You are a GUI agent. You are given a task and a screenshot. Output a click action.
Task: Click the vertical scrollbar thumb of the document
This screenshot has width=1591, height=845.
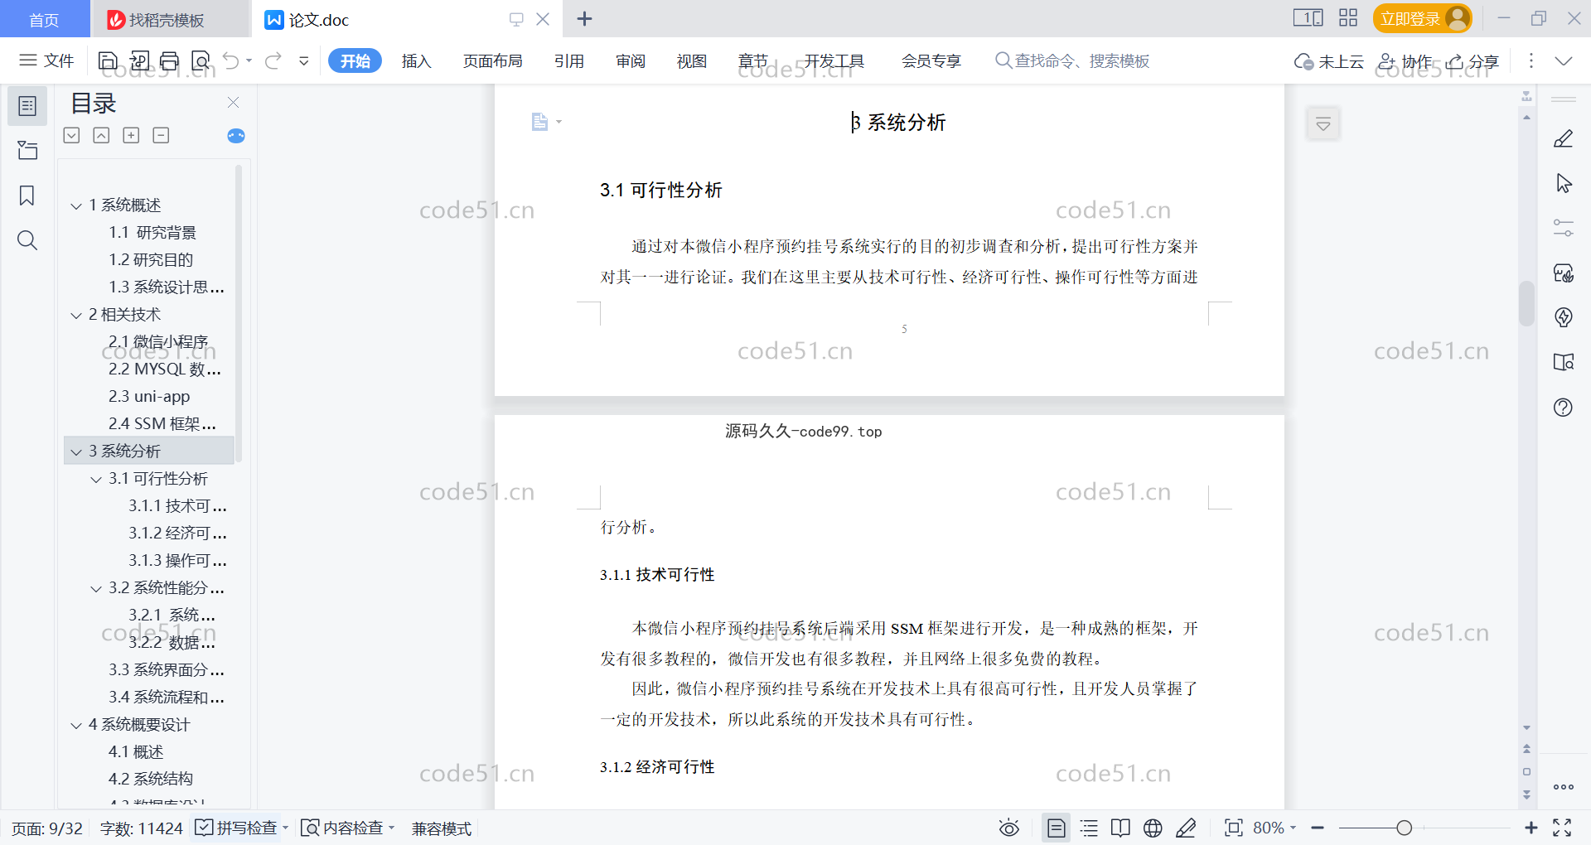tap(1526, 303)
